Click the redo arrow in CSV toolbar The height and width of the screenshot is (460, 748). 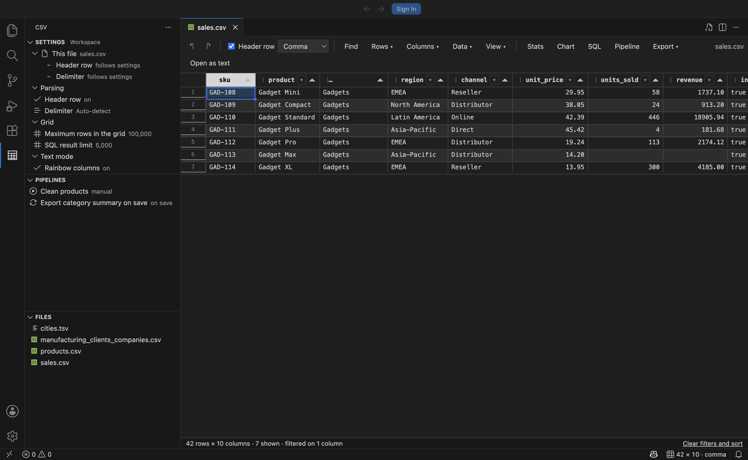click(x=208, y=46)
